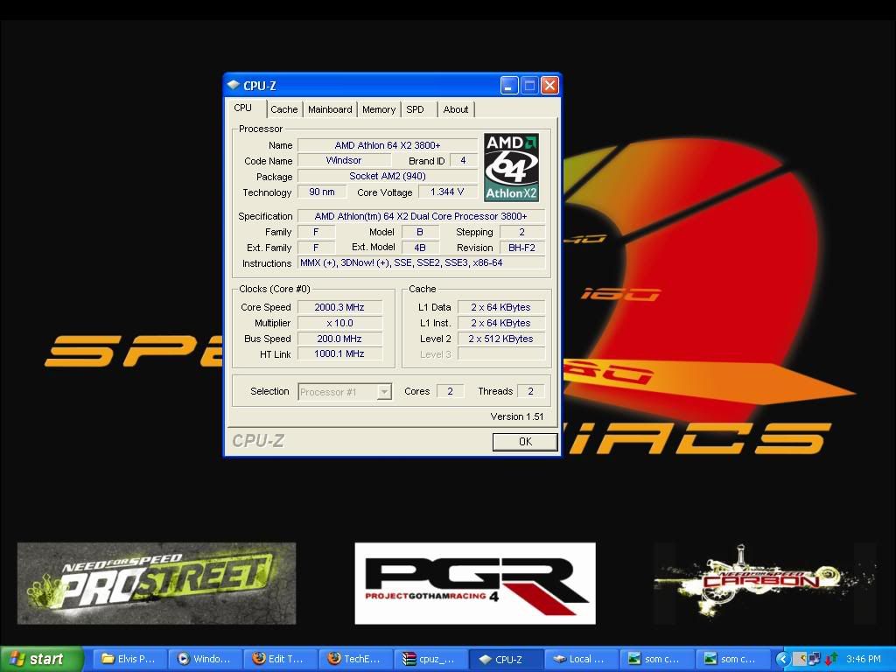Click the Model value B
Screen dimensions: 896x672
pyautogui.click(x=420, y=232)
